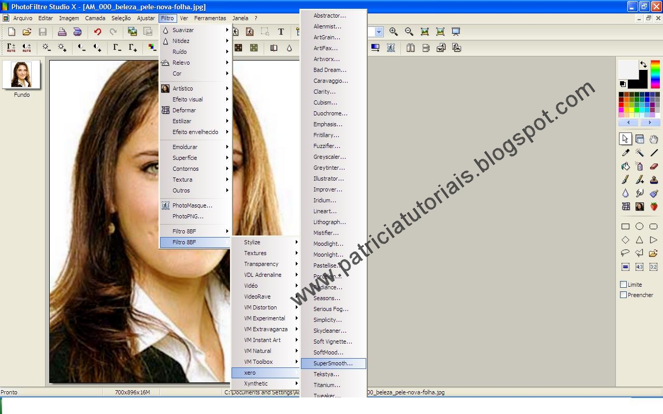Select the Clone stamp tool
This screenshot has height=414, width=663.
(x=654, y=180)
